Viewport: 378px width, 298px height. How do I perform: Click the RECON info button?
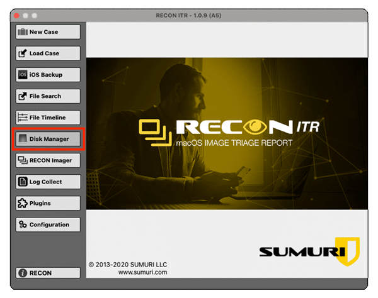[48, 273]
